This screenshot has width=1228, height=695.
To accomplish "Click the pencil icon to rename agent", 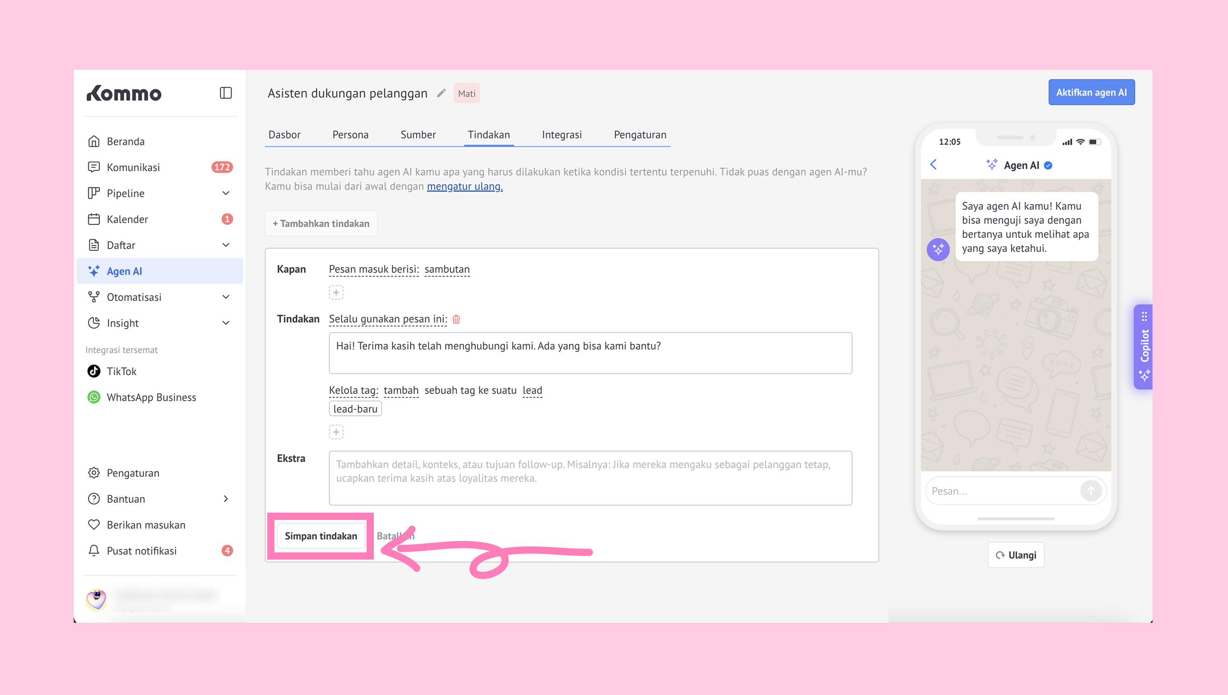I will point(441,93).
